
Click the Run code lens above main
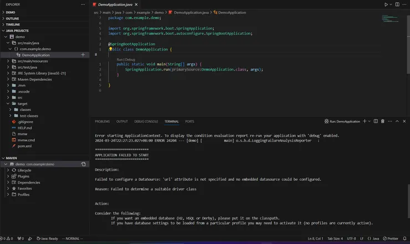120,59
